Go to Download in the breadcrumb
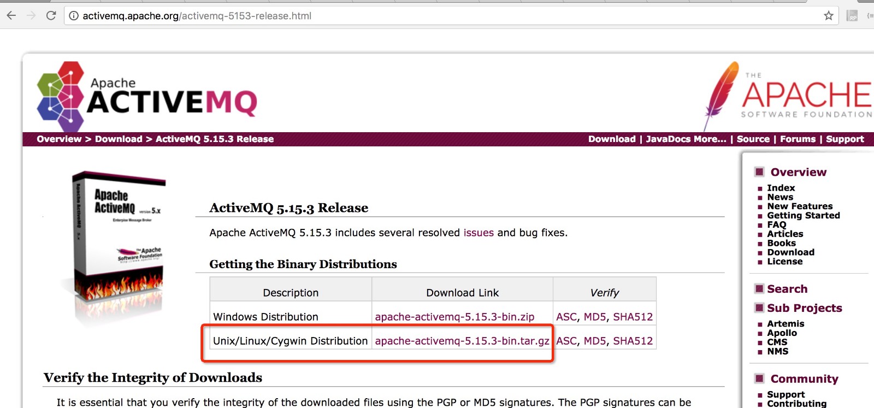This screenshot has width=874, height=408. (119, 139)
